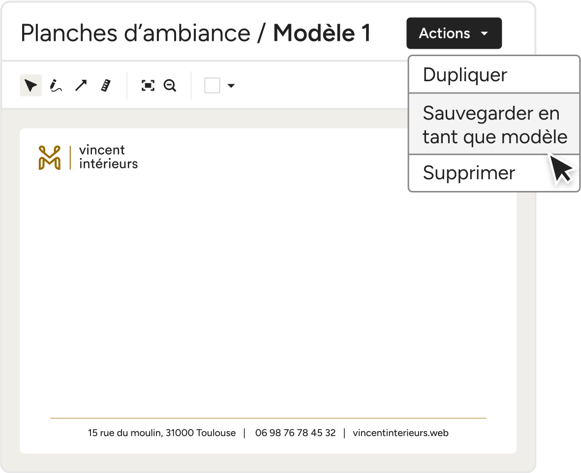Activate the arrow drawing tool

(x=81, y=86)
